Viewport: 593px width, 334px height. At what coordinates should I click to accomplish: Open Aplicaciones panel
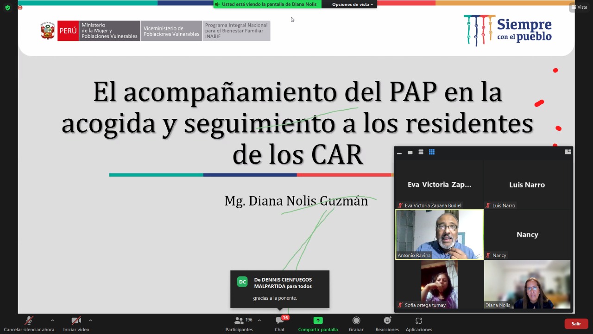click(x=419, y=323)
